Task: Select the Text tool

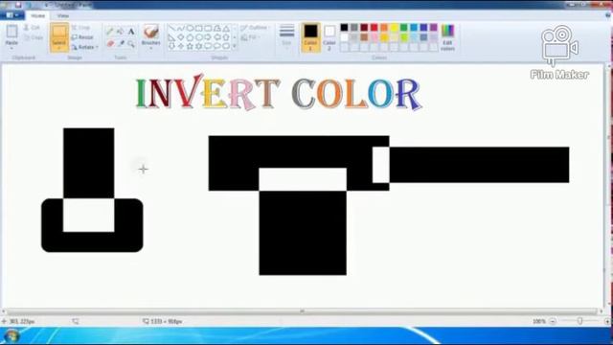Action: click(131, 32)
